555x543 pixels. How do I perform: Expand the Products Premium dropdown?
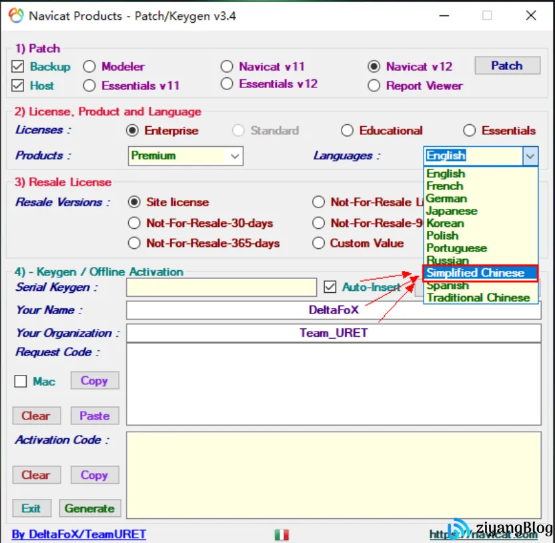234,156
